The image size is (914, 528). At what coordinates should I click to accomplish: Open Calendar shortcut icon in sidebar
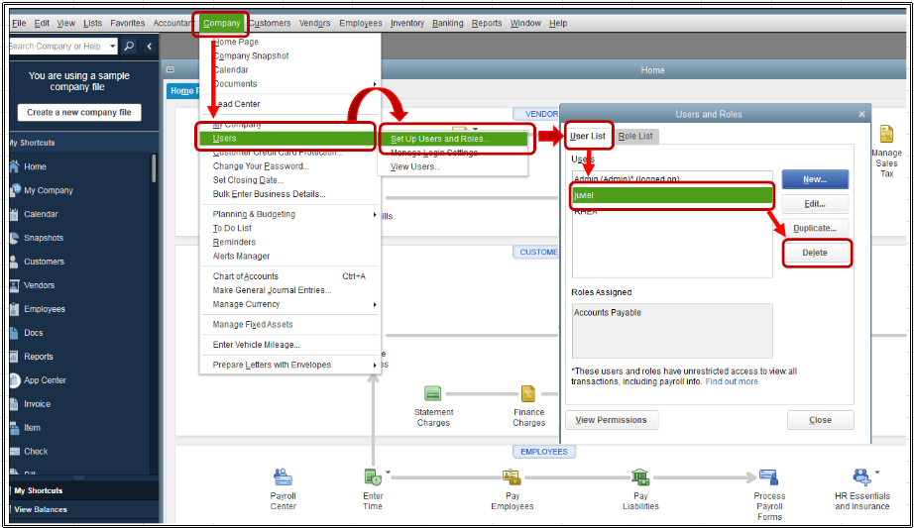tap(14, 214)
